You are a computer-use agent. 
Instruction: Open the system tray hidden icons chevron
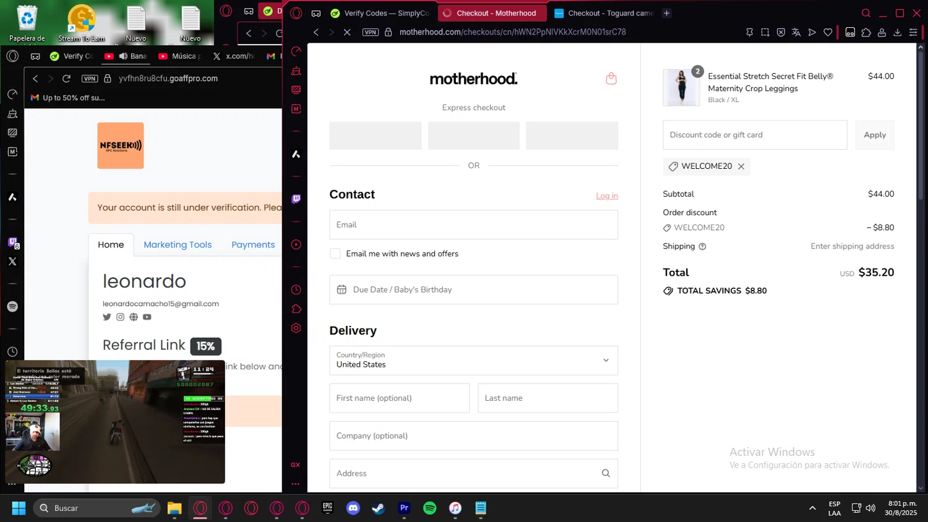pyautogui.click(x=812, y=508)
